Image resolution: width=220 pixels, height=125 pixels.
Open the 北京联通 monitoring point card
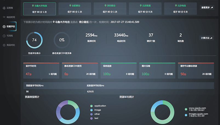tap(145, 9)
